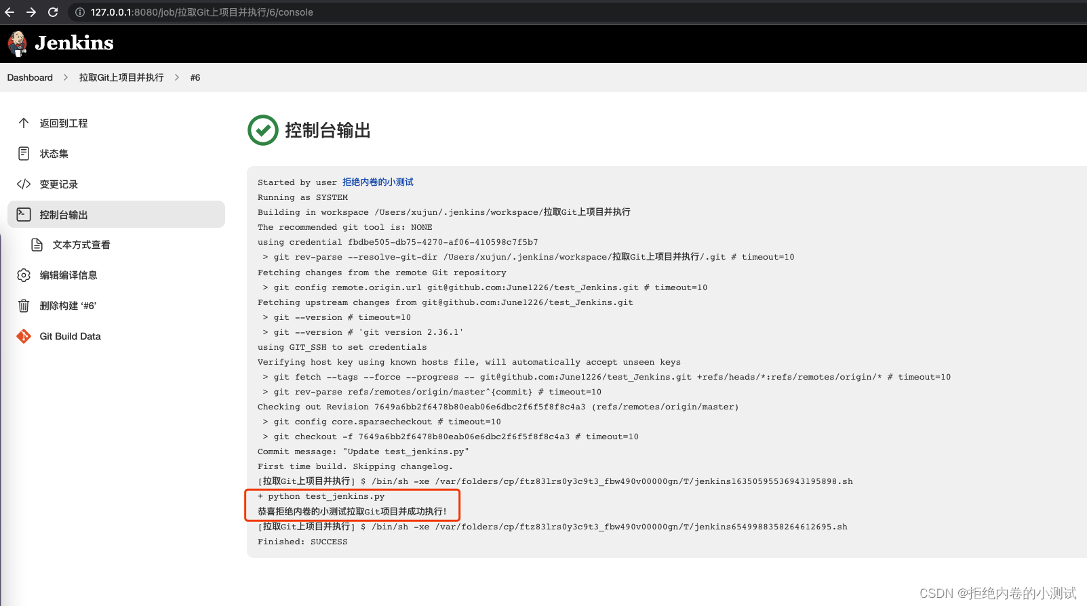Image resolution: width=1087 pixels, height=606 pixels.
Task: Open 文本方式查看 plain text view
Action: (x=81, y=245)
